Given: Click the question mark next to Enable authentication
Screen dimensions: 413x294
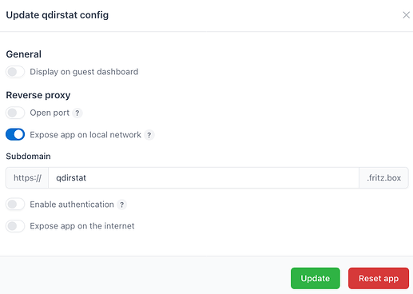Looking at the screenshot, I should click(121, 205).
